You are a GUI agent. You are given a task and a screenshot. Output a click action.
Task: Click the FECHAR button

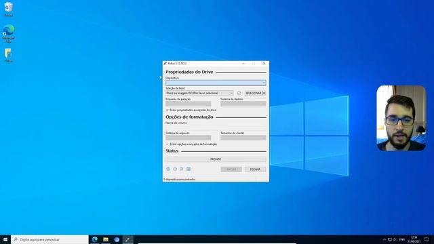tap(255, 169)
